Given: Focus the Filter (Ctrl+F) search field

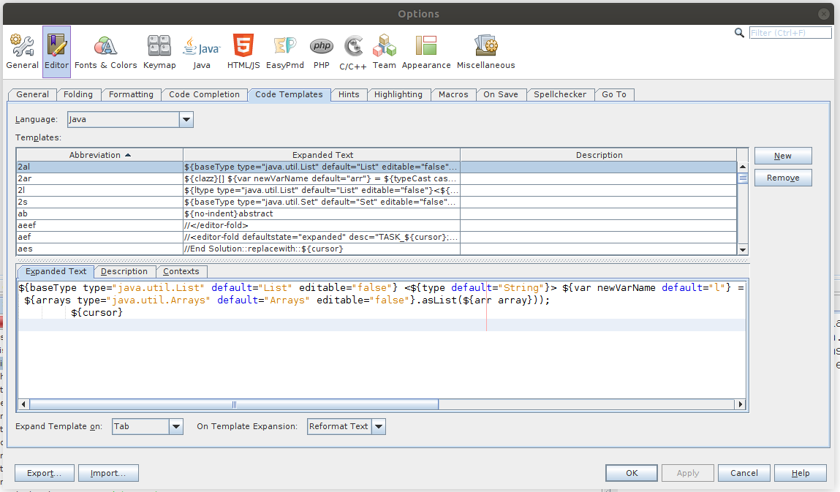Looking at the screenshot, I should coord(790,33).
